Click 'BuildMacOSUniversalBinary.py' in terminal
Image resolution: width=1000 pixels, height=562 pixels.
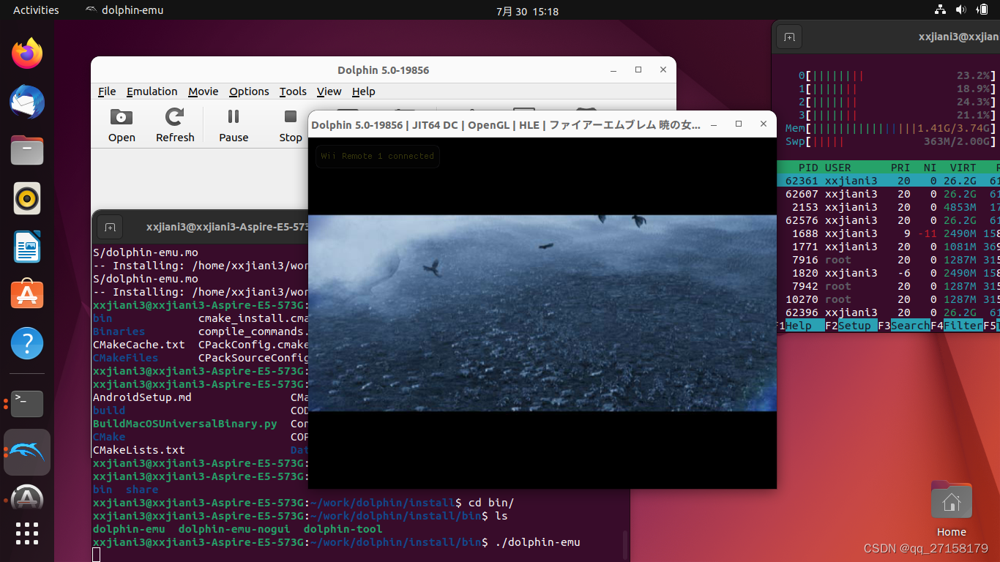185,424
